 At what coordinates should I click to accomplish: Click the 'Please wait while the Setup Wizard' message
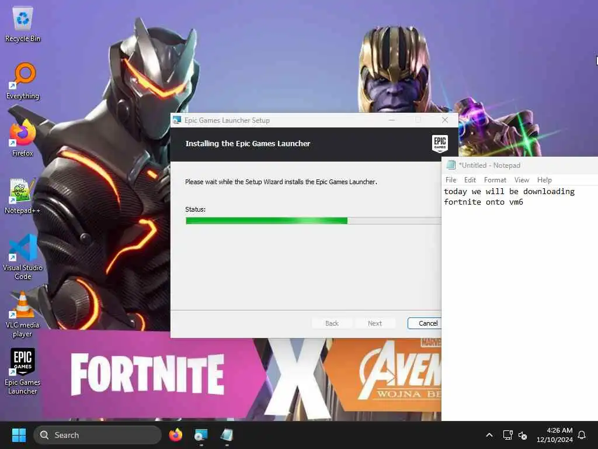[x=281, y=182]
